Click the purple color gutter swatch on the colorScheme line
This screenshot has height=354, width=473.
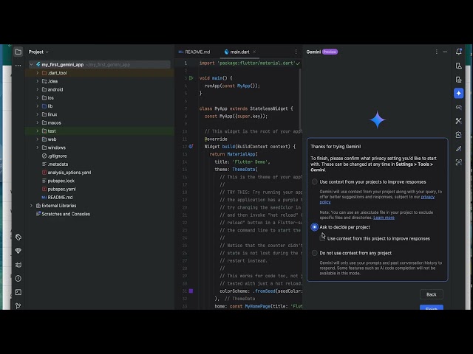coord(191,291)
